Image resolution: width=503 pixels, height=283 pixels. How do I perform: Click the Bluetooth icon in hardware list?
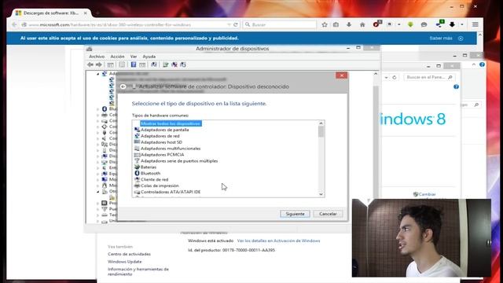(137, 173)
